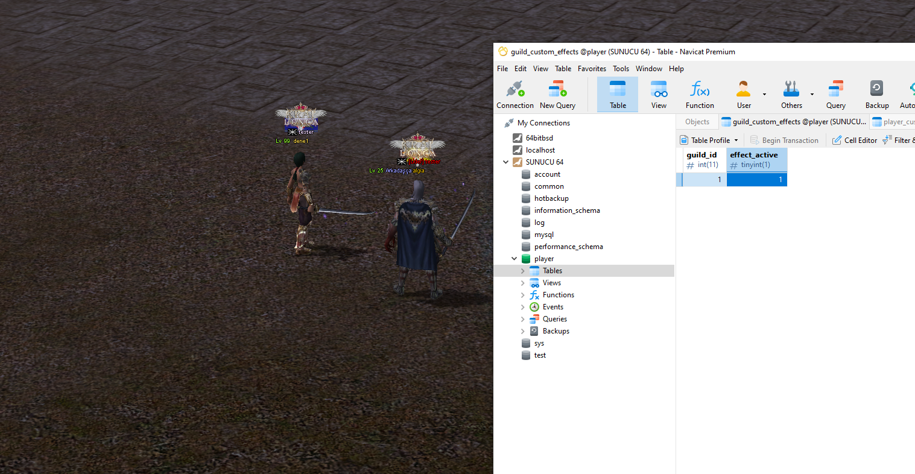The height and width of the screenshot is (474, 915).
Task: Select the Table toolbar icon
Action: tap(617, 95)
